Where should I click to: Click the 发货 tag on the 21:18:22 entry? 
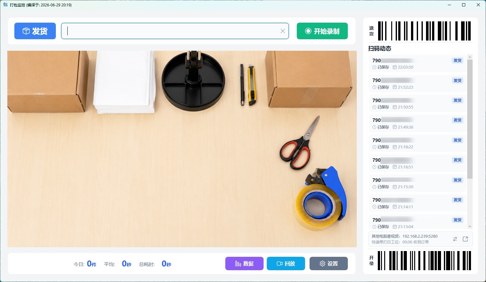pyautogui.click(x=458, y=140)
